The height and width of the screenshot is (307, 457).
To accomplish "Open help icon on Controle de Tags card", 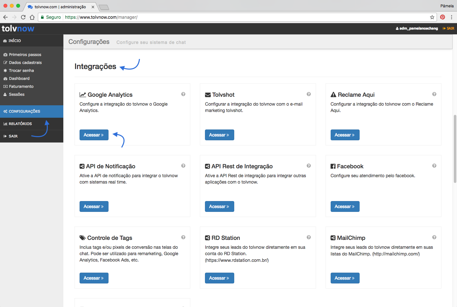I will point(183,237).
